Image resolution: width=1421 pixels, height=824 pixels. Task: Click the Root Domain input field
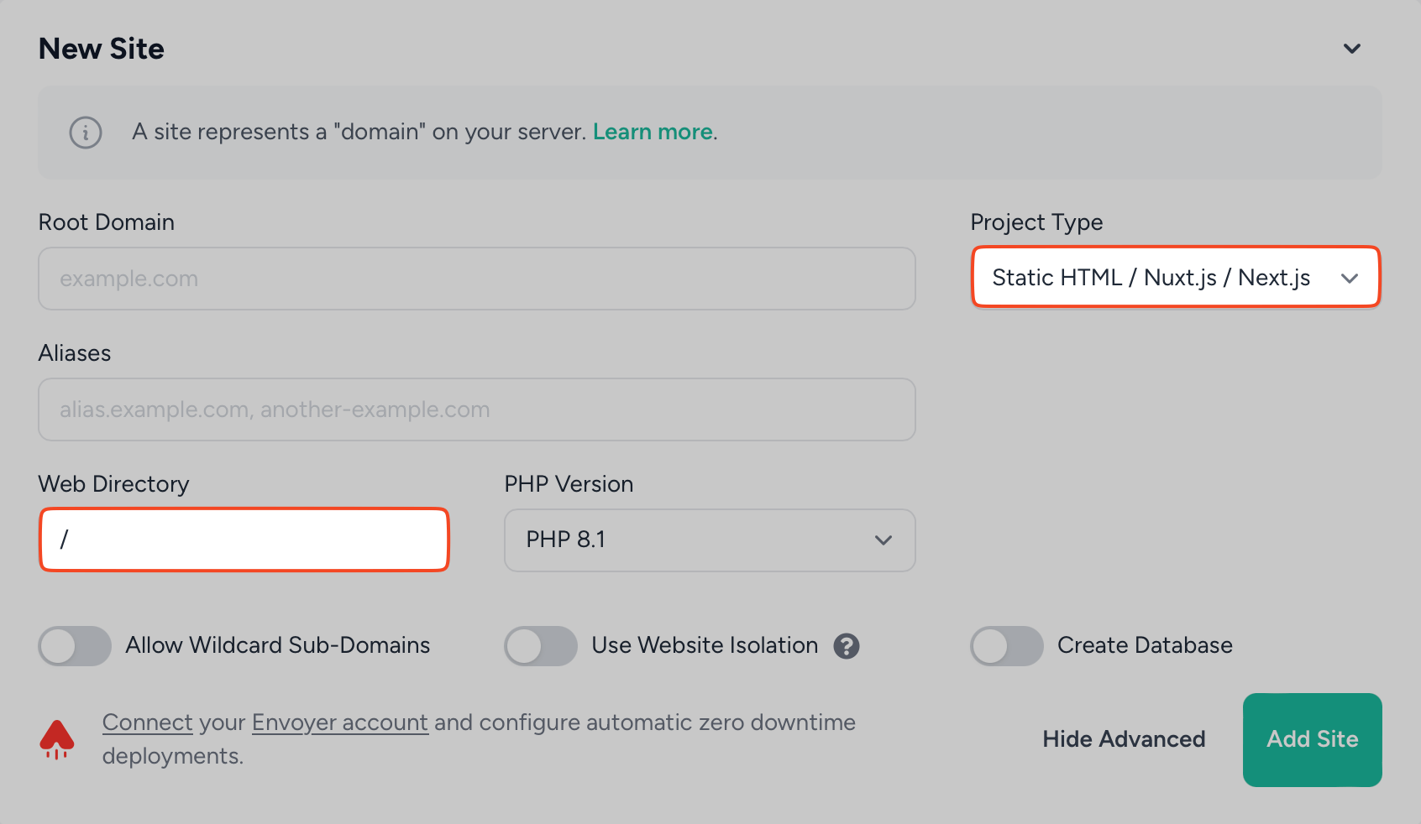(x=475, y=279)
